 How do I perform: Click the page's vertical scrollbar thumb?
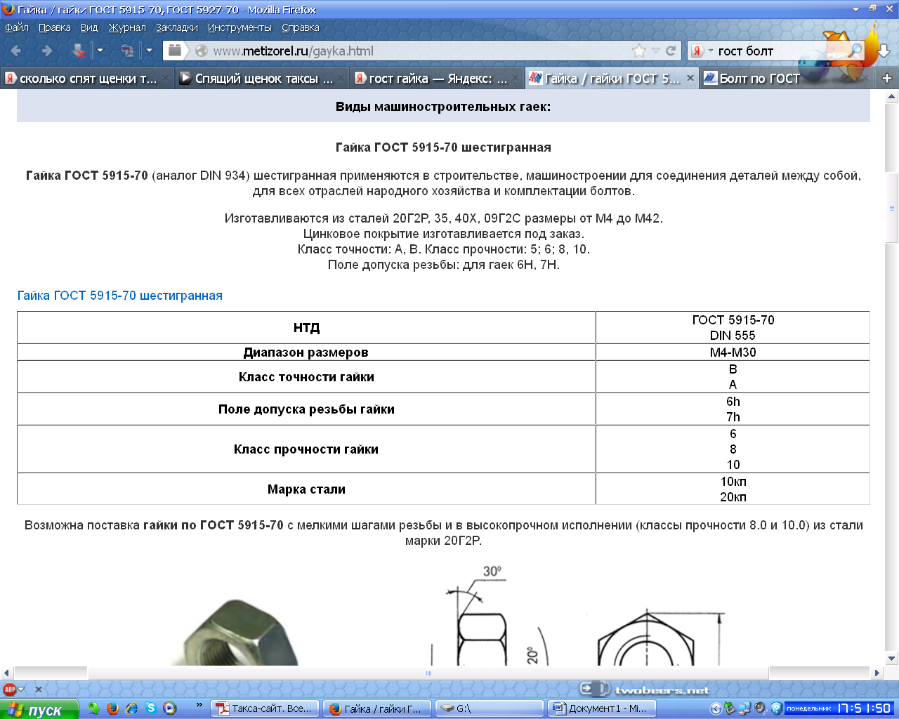892,207
